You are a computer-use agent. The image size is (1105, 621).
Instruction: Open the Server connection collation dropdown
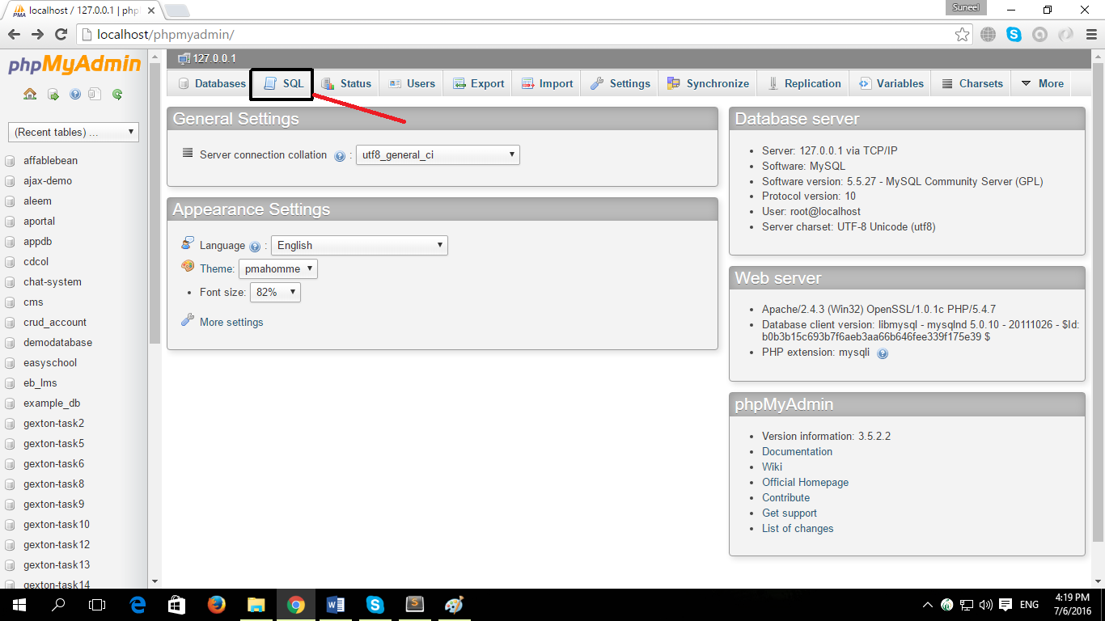pyautogui.click(x=438, y=154)
